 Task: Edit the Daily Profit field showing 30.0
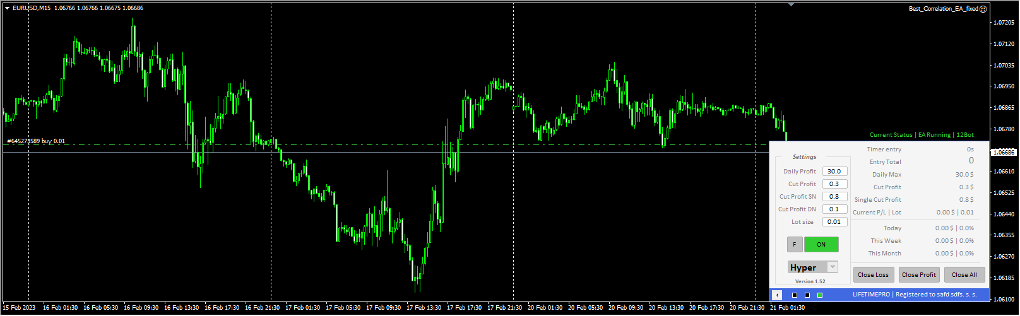click(834, 172)
